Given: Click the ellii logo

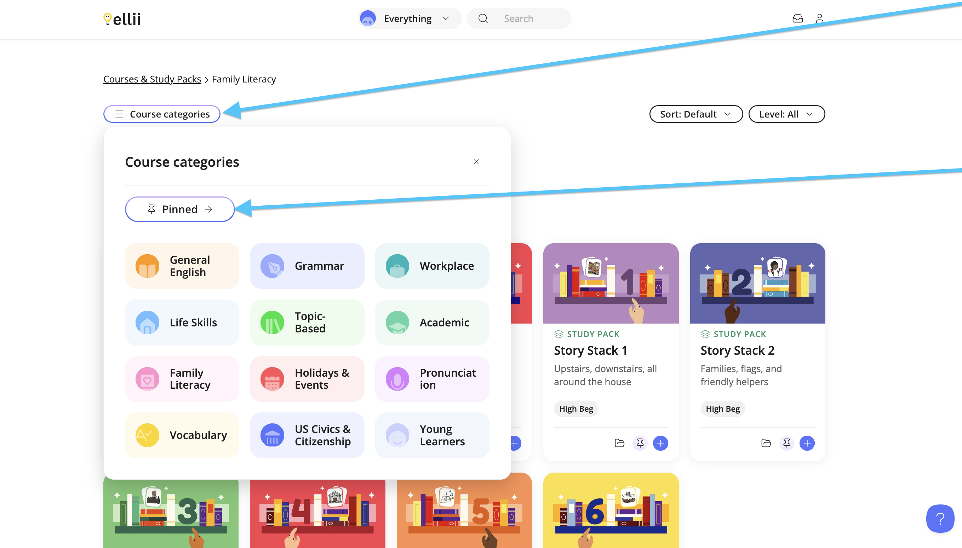Looking at the screenshot, I should pos(122,18).
